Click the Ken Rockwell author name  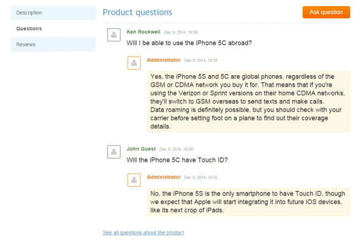pyautogui.click(x=142, y=32)
